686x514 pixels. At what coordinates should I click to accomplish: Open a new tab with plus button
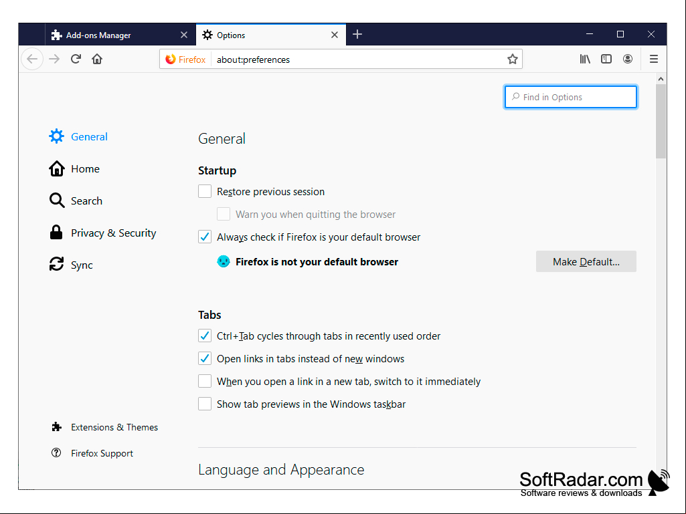tap(357, 35)
